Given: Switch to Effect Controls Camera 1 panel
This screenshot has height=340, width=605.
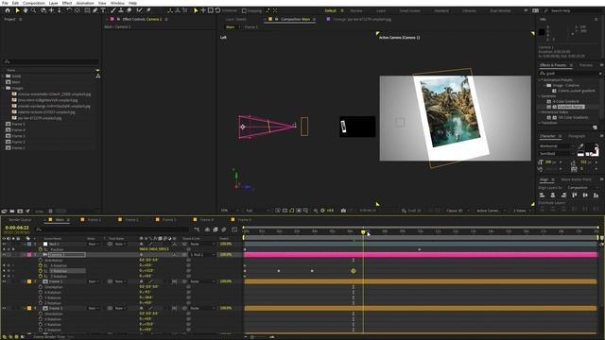Looking at the screenshot, I should pos(142,19).
